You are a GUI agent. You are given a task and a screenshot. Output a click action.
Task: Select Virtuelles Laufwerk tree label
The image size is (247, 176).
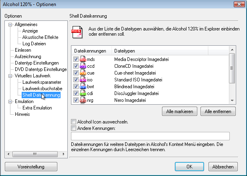pyautogui.click(x=32, y=76)
